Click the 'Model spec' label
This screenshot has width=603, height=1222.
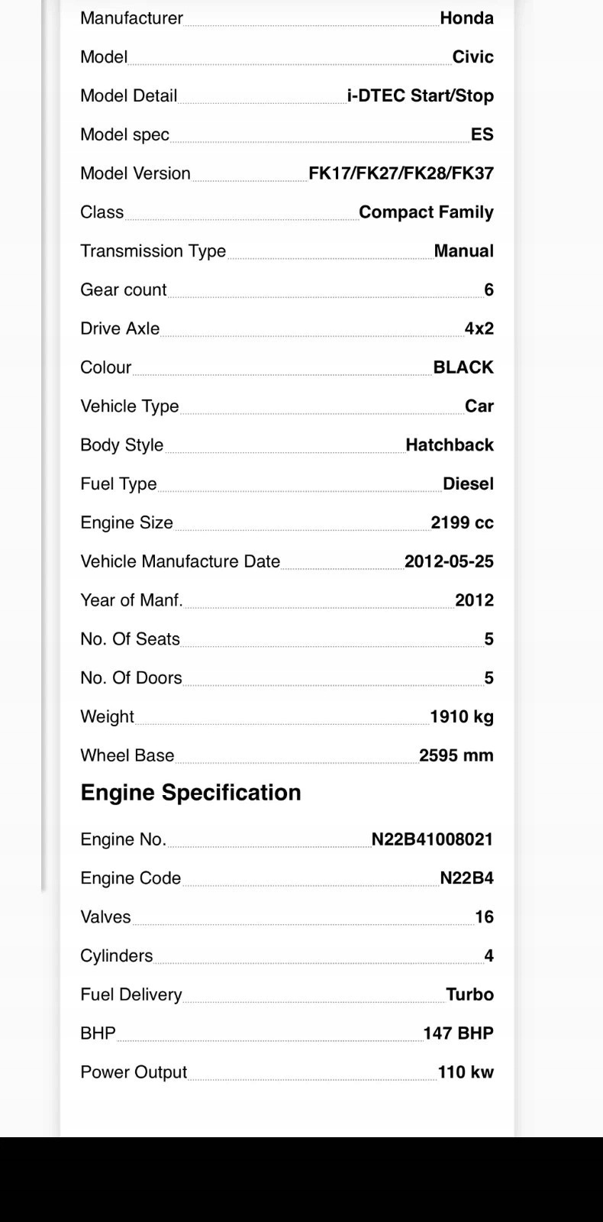[124, 135]
